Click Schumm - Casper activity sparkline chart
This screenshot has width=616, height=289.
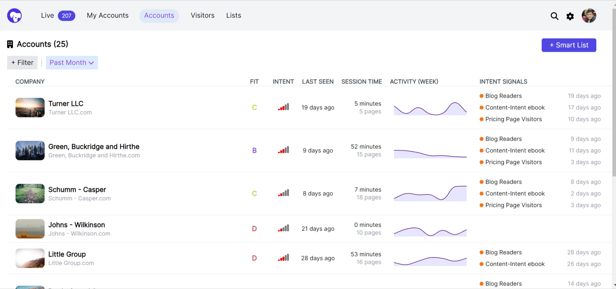[x=430, y=193]
